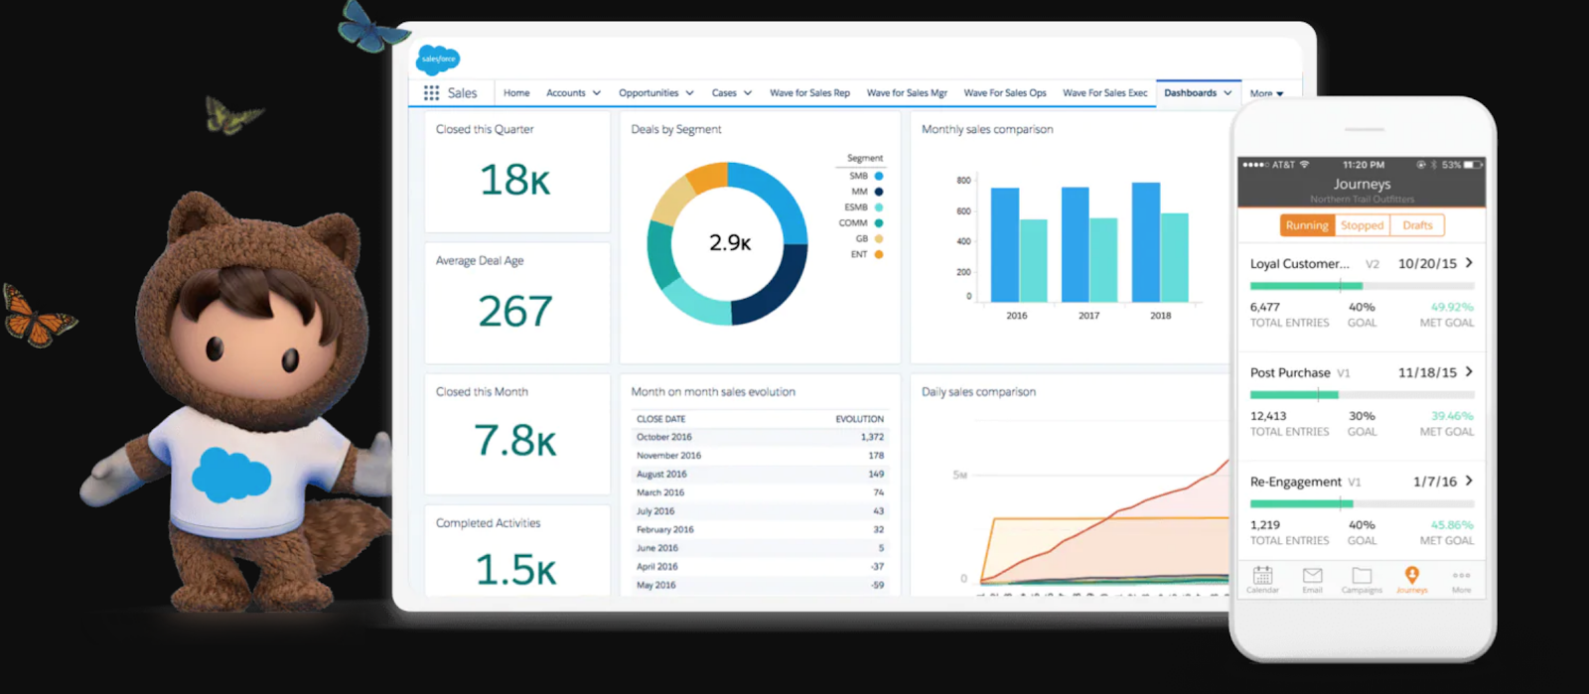Open Wave For Sales Exec tab
The image size is (1589, 694).
coord(1105,93)
